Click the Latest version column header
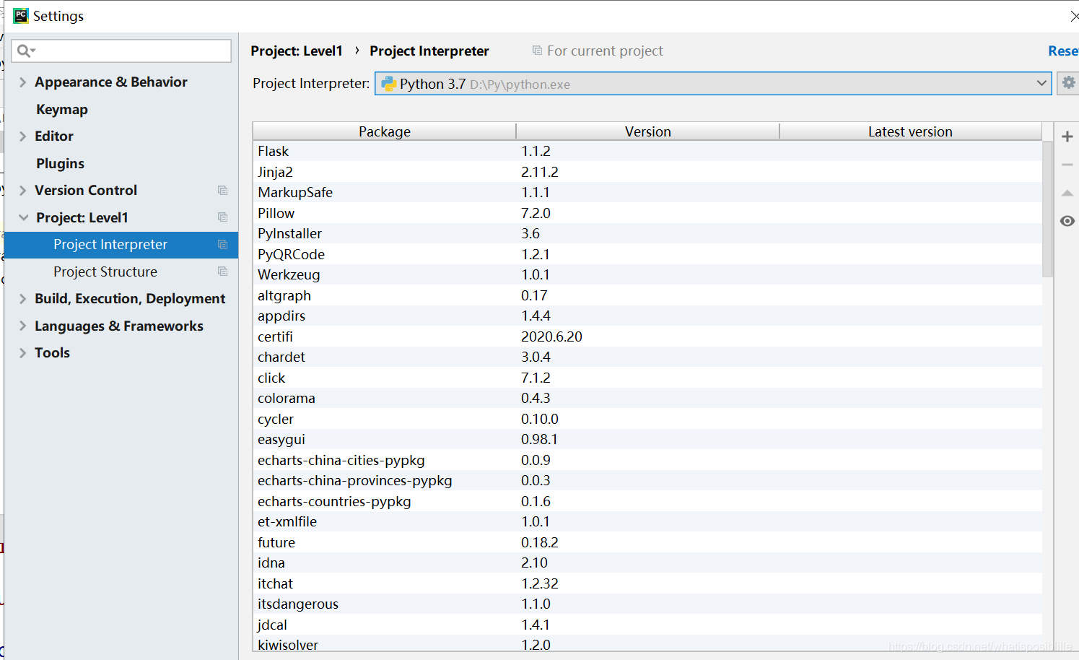 point(911,131)
